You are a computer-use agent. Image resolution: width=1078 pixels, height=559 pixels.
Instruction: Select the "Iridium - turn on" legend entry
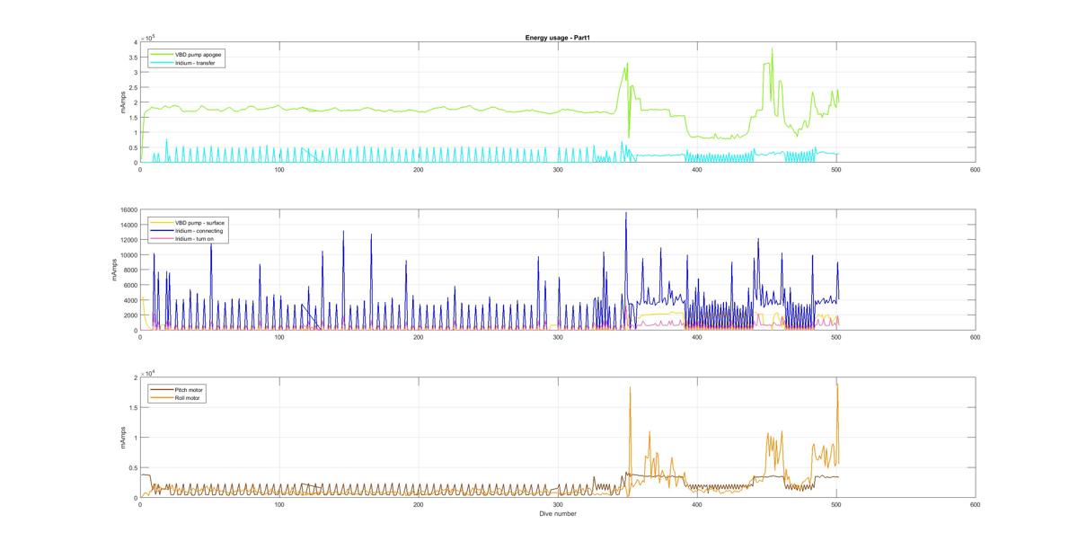(x=184, y=239)
